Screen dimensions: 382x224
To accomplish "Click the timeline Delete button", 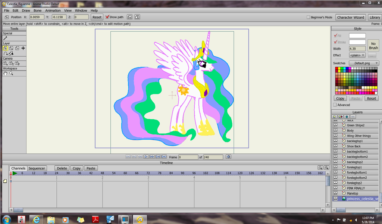I will click(62, 168).
